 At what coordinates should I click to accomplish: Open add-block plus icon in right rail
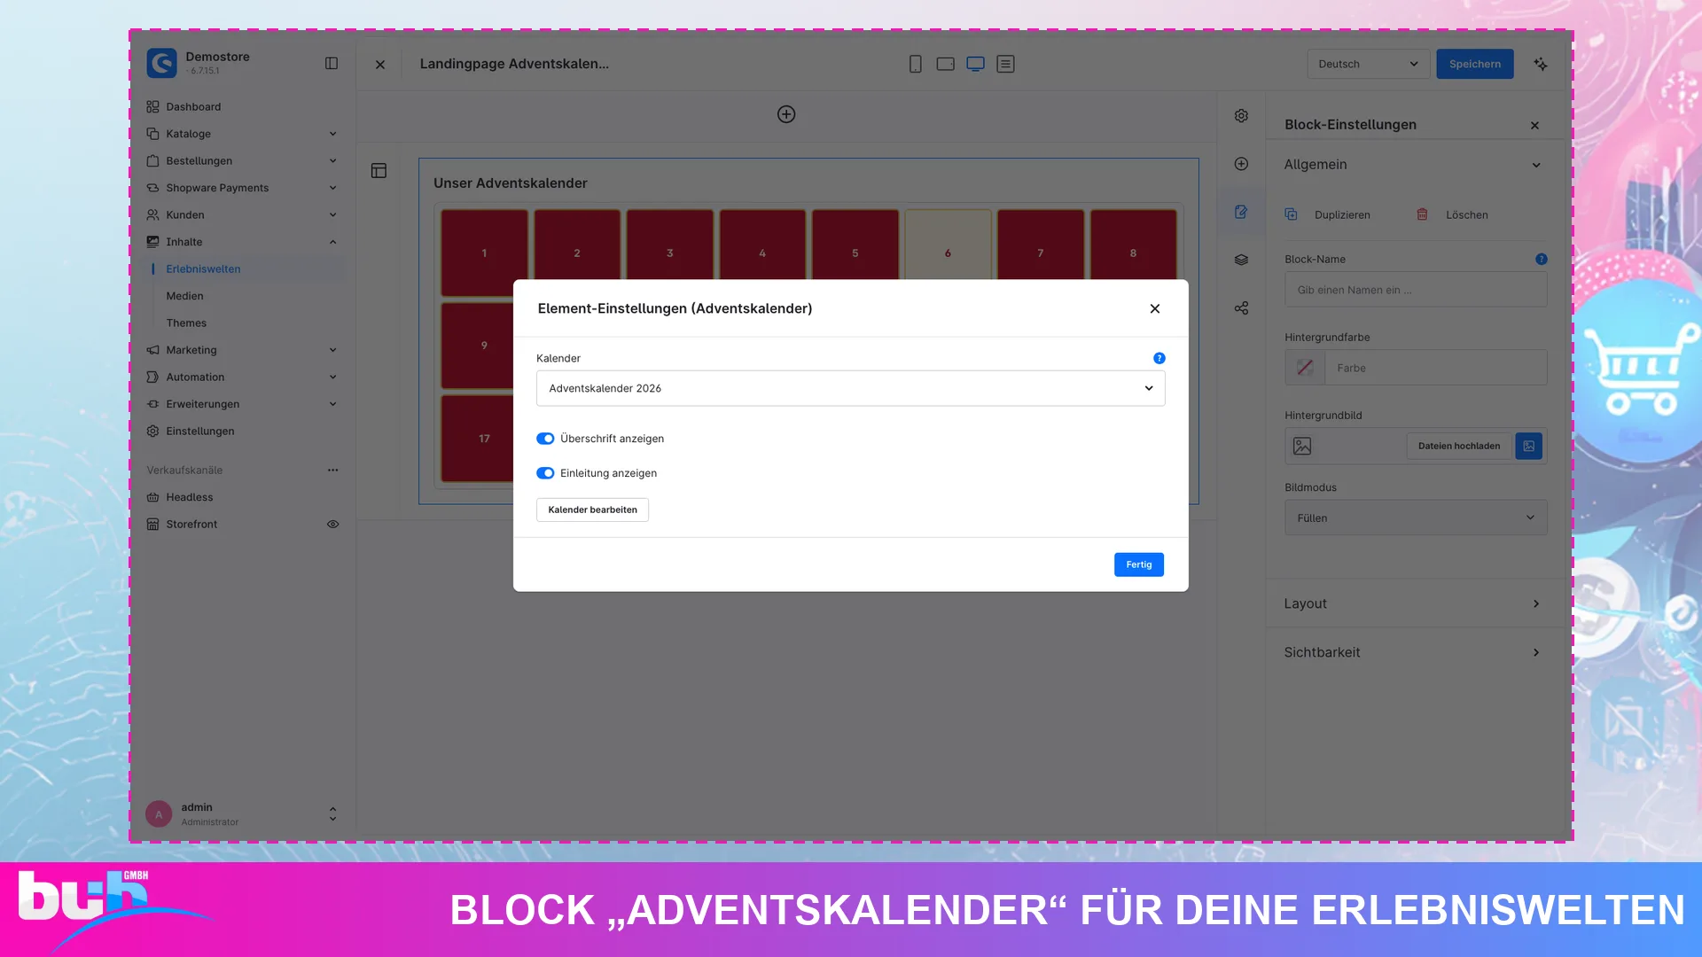point(1241,164)
